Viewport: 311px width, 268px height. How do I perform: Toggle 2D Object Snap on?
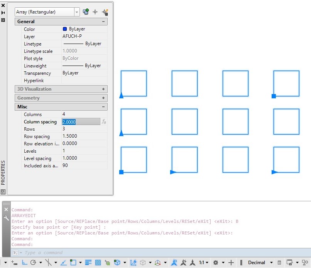[73, 262]
